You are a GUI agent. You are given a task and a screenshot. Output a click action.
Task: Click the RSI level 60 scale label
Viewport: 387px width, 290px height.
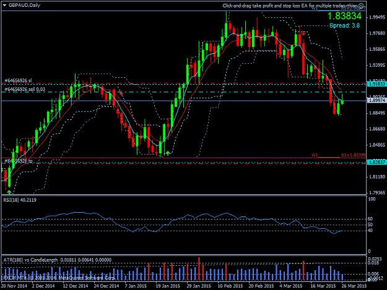tap(370, 219)
